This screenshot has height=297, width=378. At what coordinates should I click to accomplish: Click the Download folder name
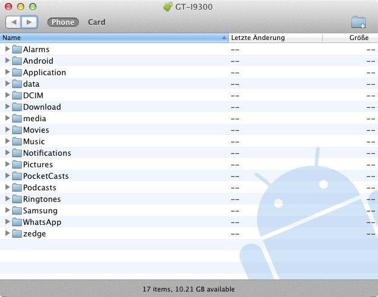[42, 107]
